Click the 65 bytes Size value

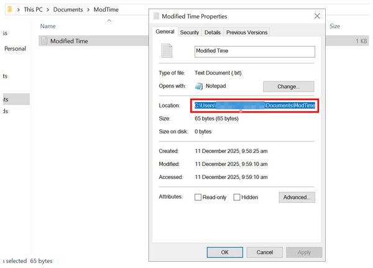pyautogui.click(x=216, y=119)
